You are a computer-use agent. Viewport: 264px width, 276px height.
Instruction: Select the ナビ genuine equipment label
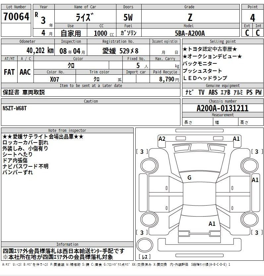(x=189, y=93)
